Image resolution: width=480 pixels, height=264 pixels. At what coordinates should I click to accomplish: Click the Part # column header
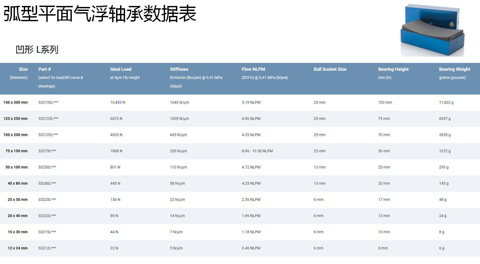click(x=45, y=69)
